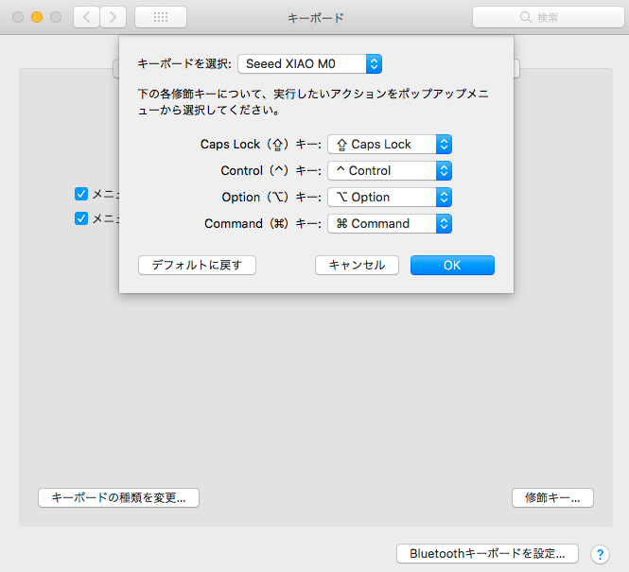
Task: Click the back navigation arrow
Action: 87,17
